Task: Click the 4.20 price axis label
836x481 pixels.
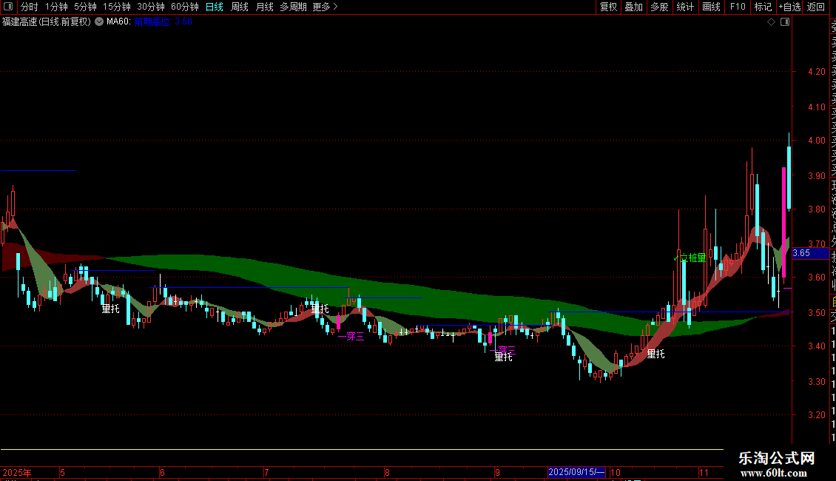Action: coord(816,72)
